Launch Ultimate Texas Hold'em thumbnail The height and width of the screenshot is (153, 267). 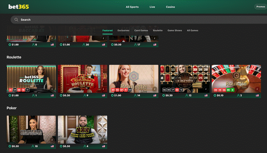[x=31, y=129]
